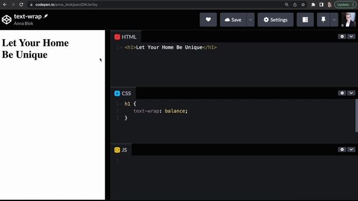358x201 pixels.
Task: Reload the page with the refresh icon
Action: (21, 4)
